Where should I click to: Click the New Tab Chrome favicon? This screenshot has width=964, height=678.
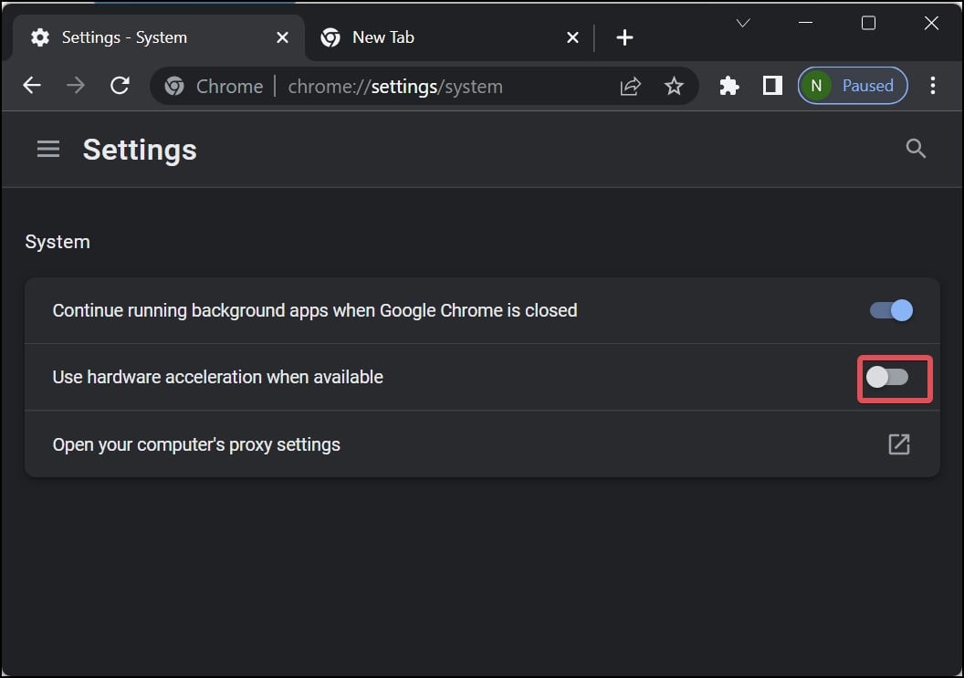tap(330, 37)
